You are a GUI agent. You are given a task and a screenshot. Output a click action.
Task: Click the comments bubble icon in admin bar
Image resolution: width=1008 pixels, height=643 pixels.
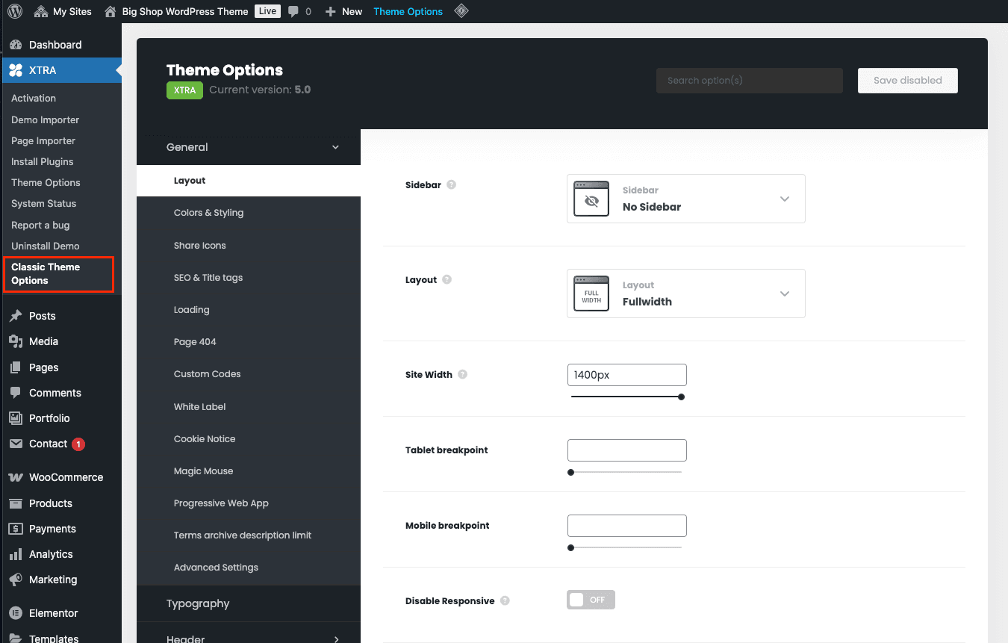click(293, 11)
